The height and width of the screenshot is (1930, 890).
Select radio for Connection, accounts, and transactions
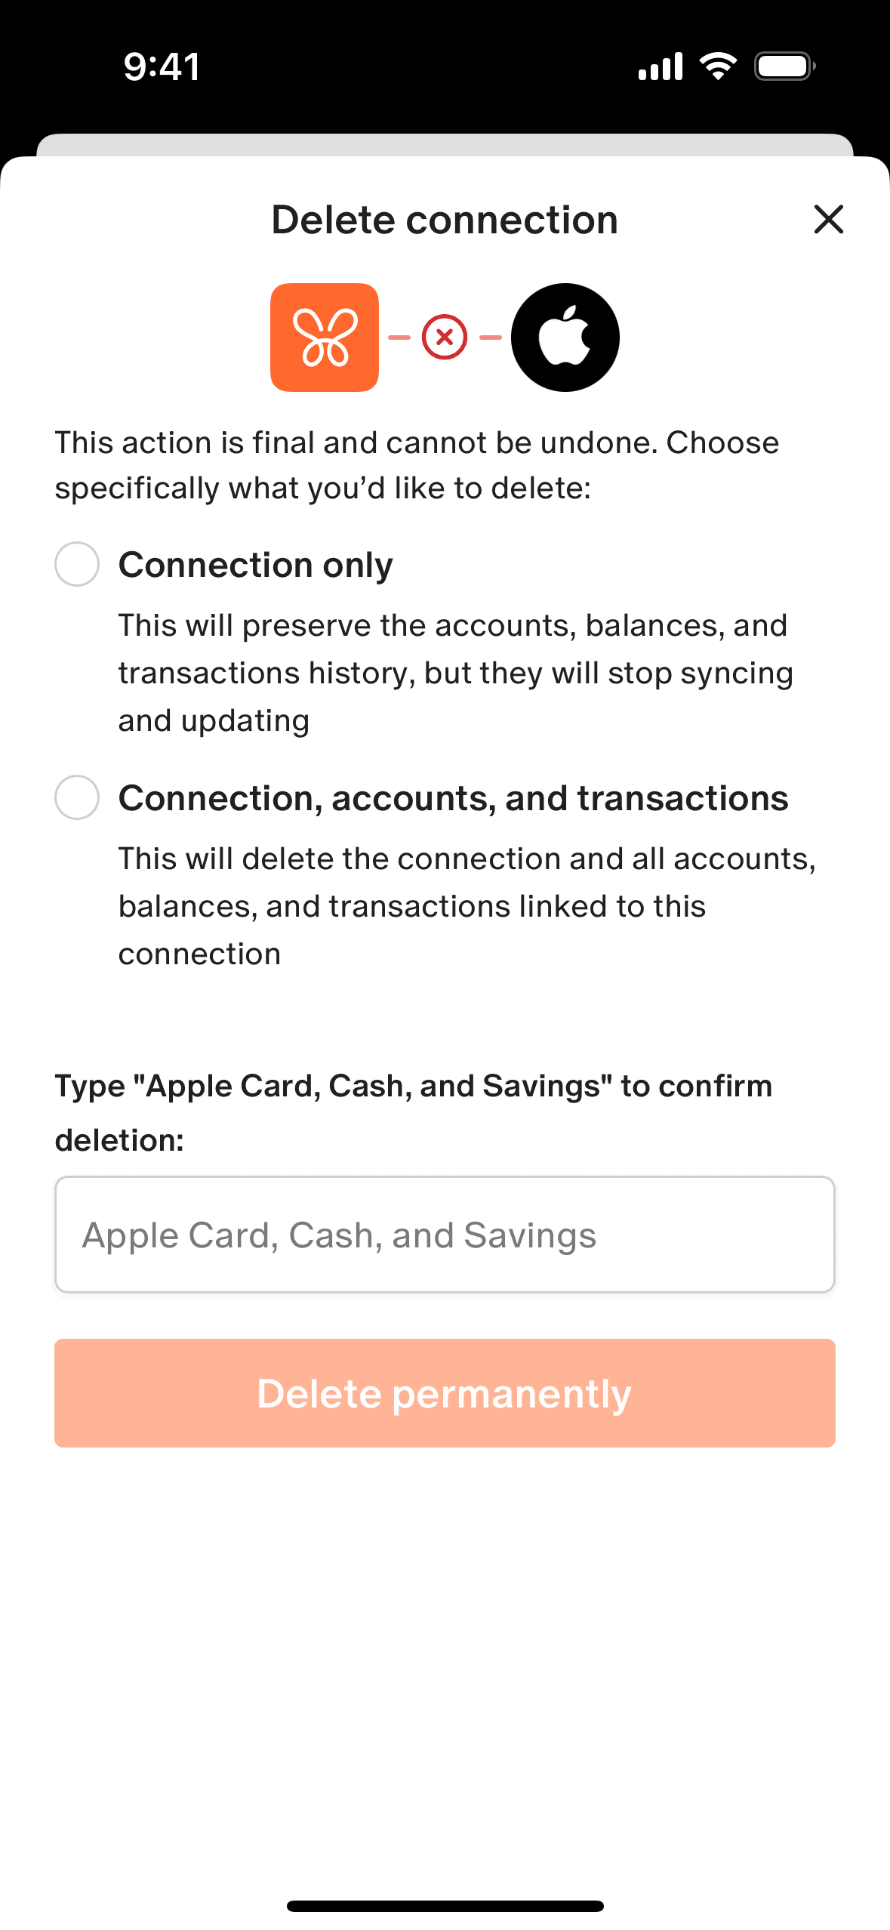[77, 797]
